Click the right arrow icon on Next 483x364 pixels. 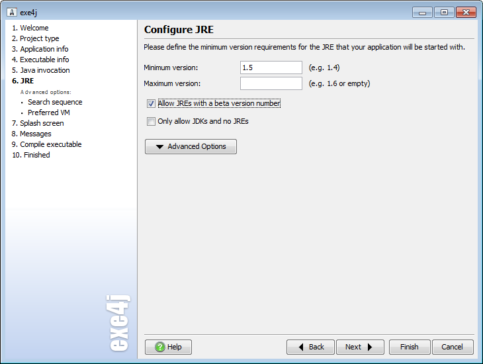370,347
